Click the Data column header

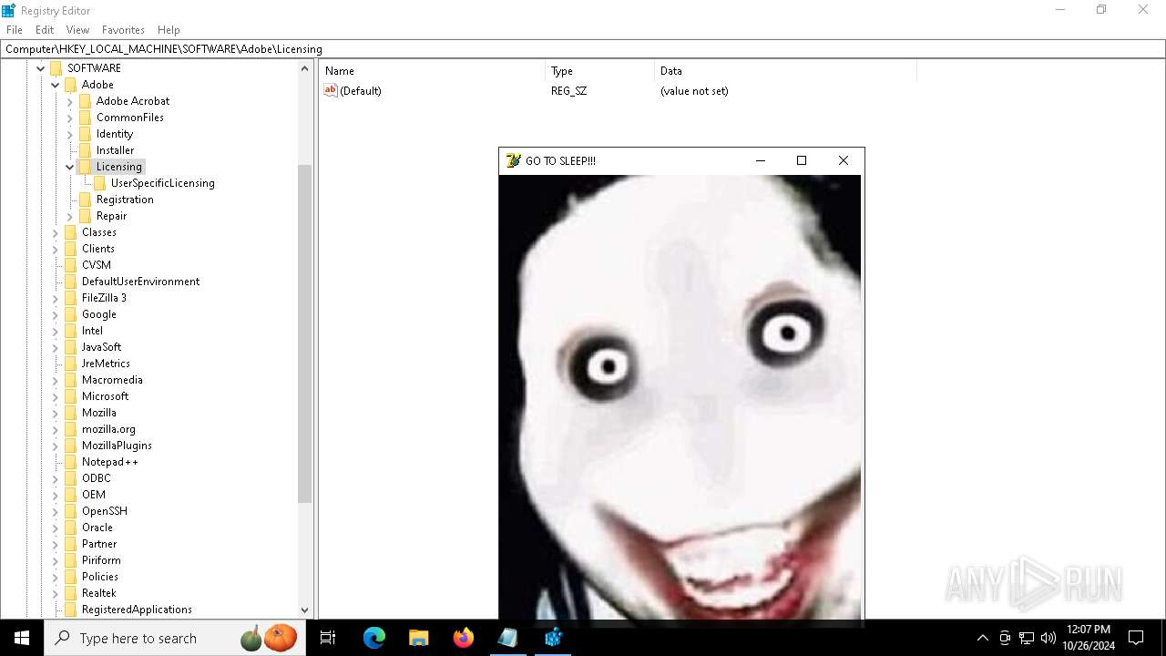[x=785, y=71]
